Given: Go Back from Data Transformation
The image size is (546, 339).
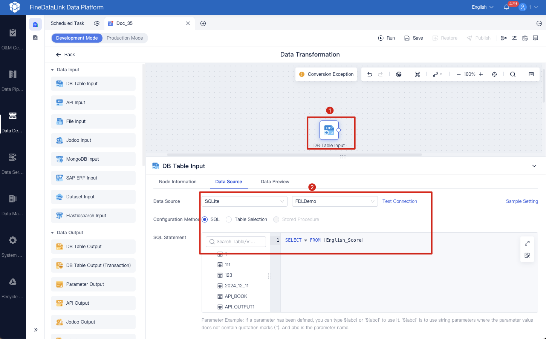Looking at the screenshot, I should click(66, 55).
